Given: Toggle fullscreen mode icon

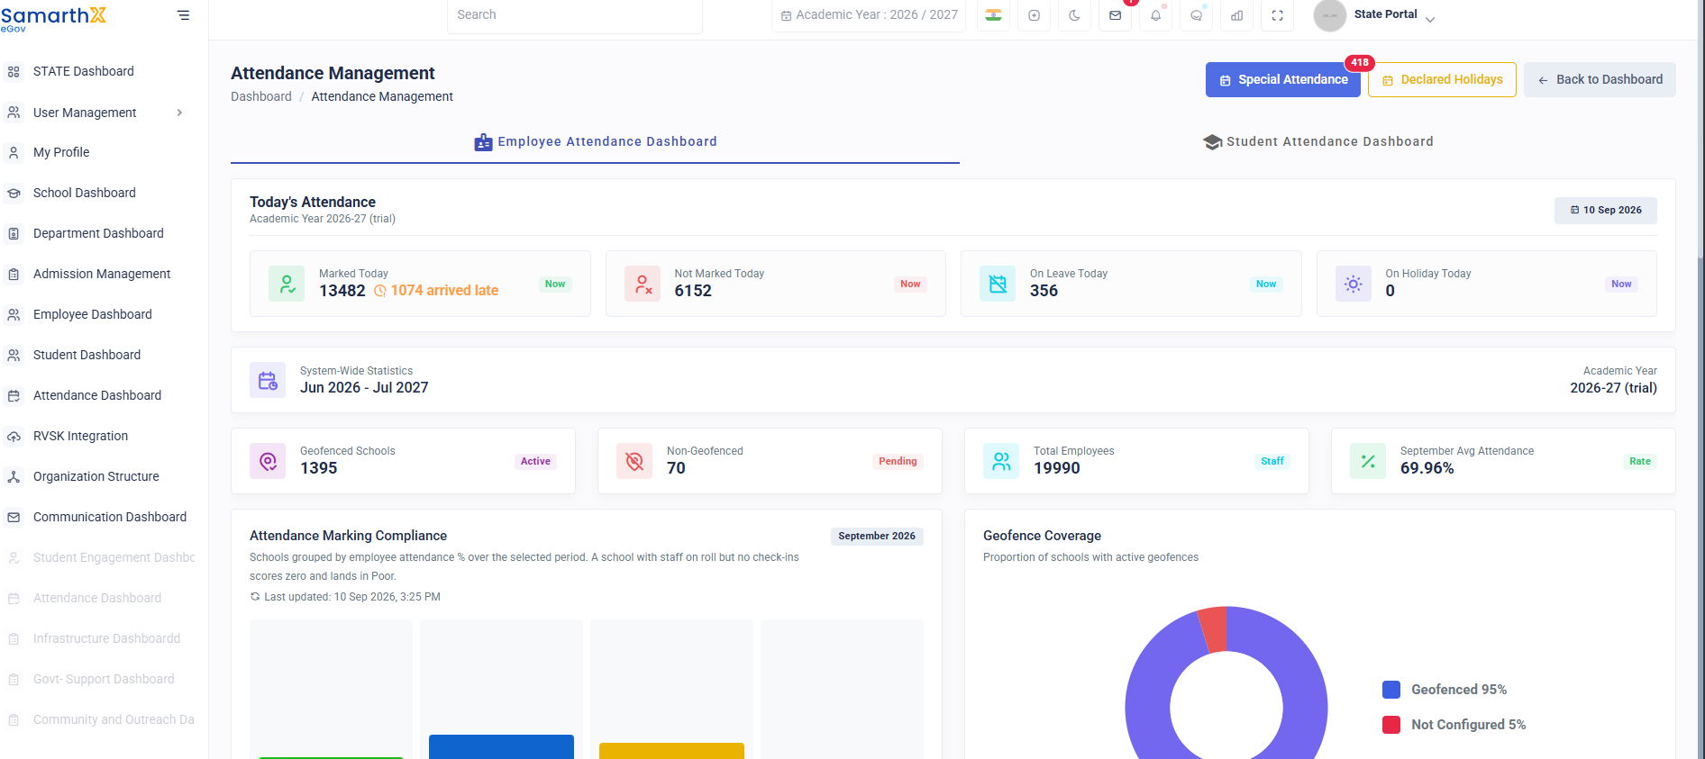Looking at the screenshot, I should [1277, 15].
